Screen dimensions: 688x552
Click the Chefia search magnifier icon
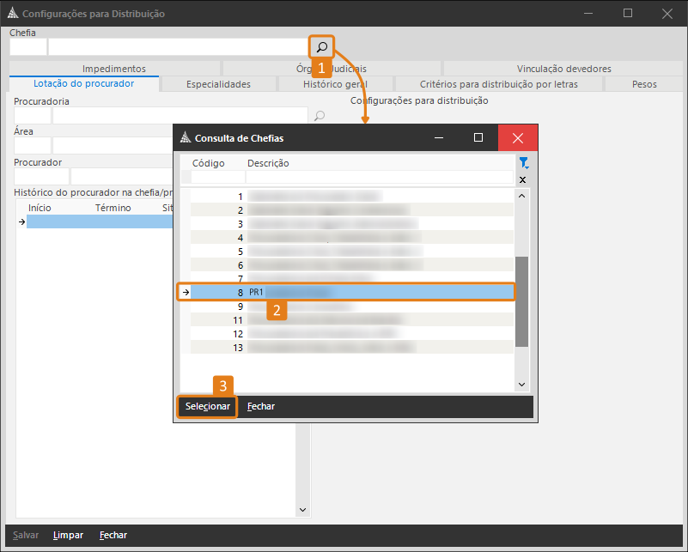pos(322,46)
